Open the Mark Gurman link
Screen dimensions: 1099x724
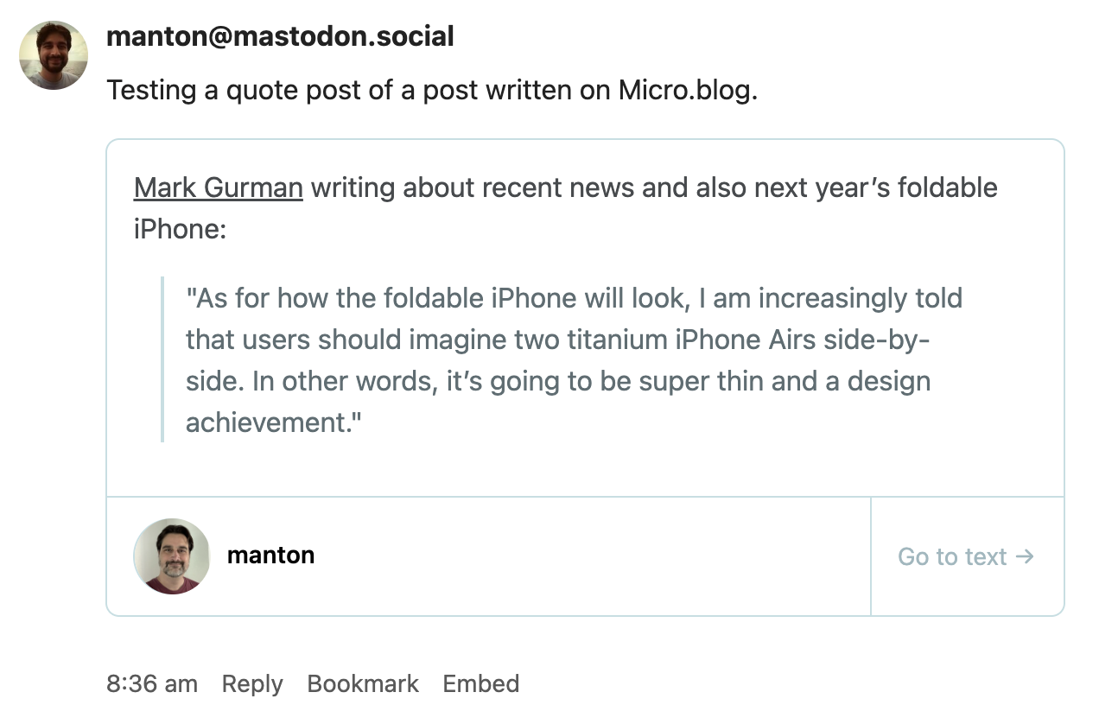(x=218, y=187)
